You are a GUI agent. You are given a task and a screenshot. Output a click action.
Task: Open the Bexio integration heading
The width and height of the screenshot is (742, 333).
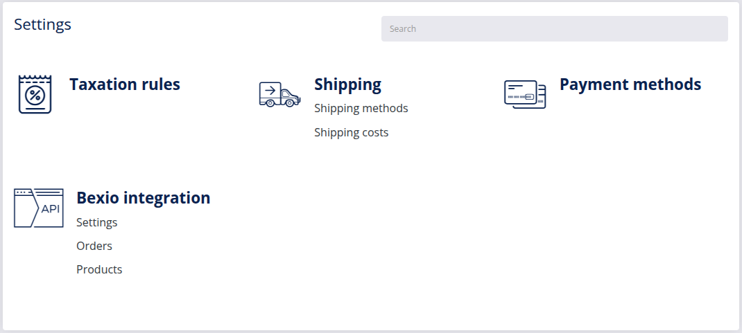click(144, 197)
